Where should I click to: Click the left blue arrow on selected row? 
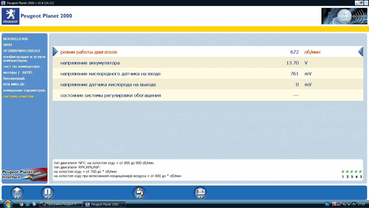coord(55,52)
